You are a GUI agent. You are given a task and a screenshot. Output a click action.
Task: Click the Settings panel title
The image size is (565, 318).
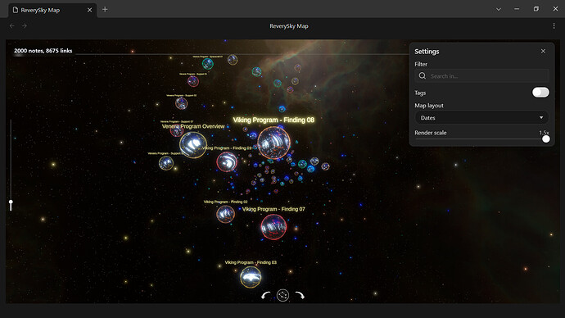coord(427,52)
